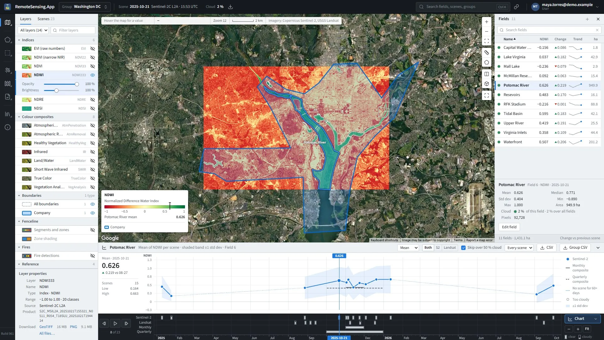
Task: Adjust the NDWI Opacity slider
Action: [x=61, y=84]
